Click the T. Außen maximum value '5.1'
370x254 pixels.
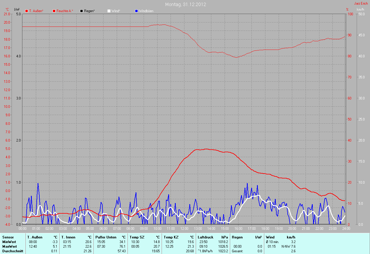tap(55, 247)
